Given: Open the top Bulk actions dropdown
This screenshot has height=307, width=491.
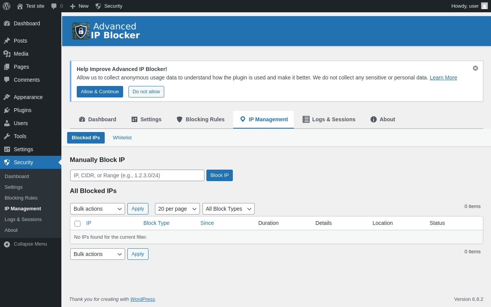Looking at the screenshot, I should (x=97, y=209).
